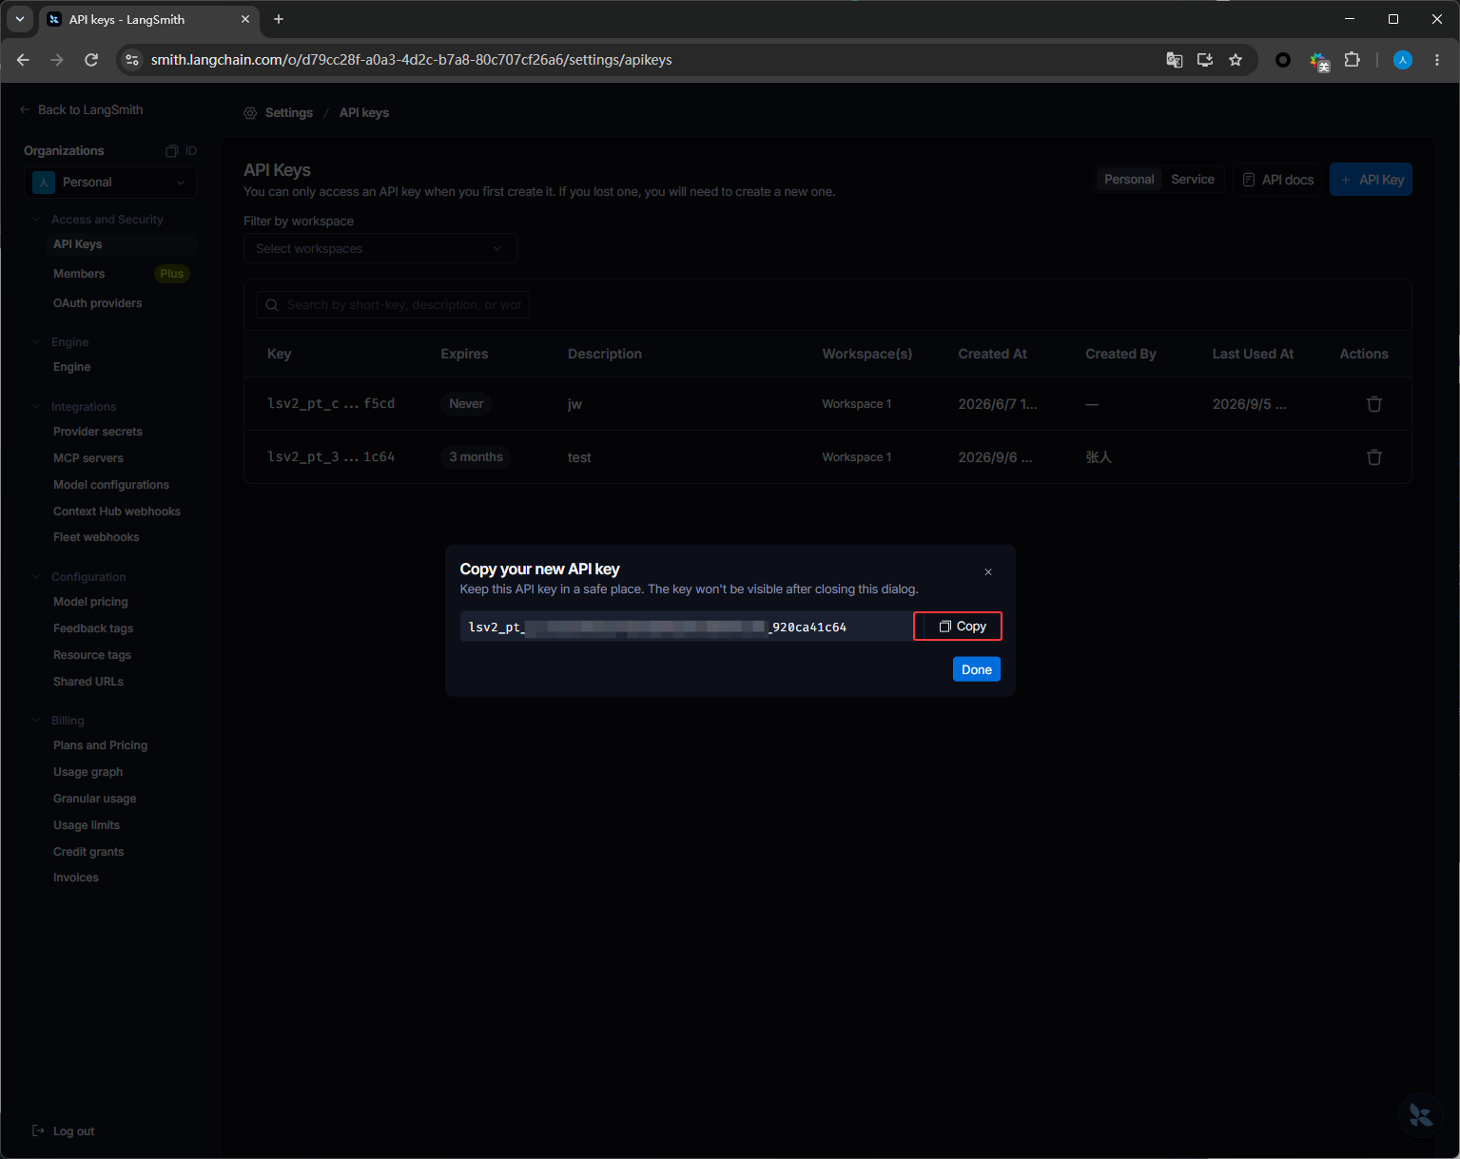The width and height of the screenshot is (1460, 1159).
Task: Open the browser extensions puzzle icon
Action: [1352, 60]
